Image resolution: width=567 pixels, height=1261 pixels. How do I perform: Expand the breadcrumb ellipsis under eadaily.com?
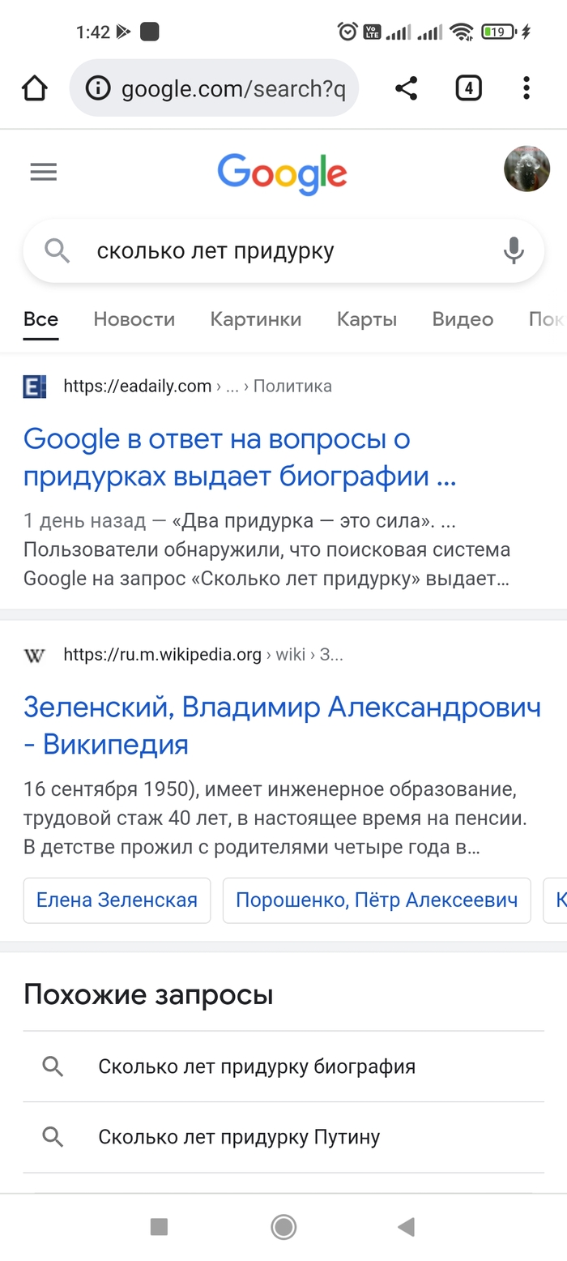(x=232, y=387)
